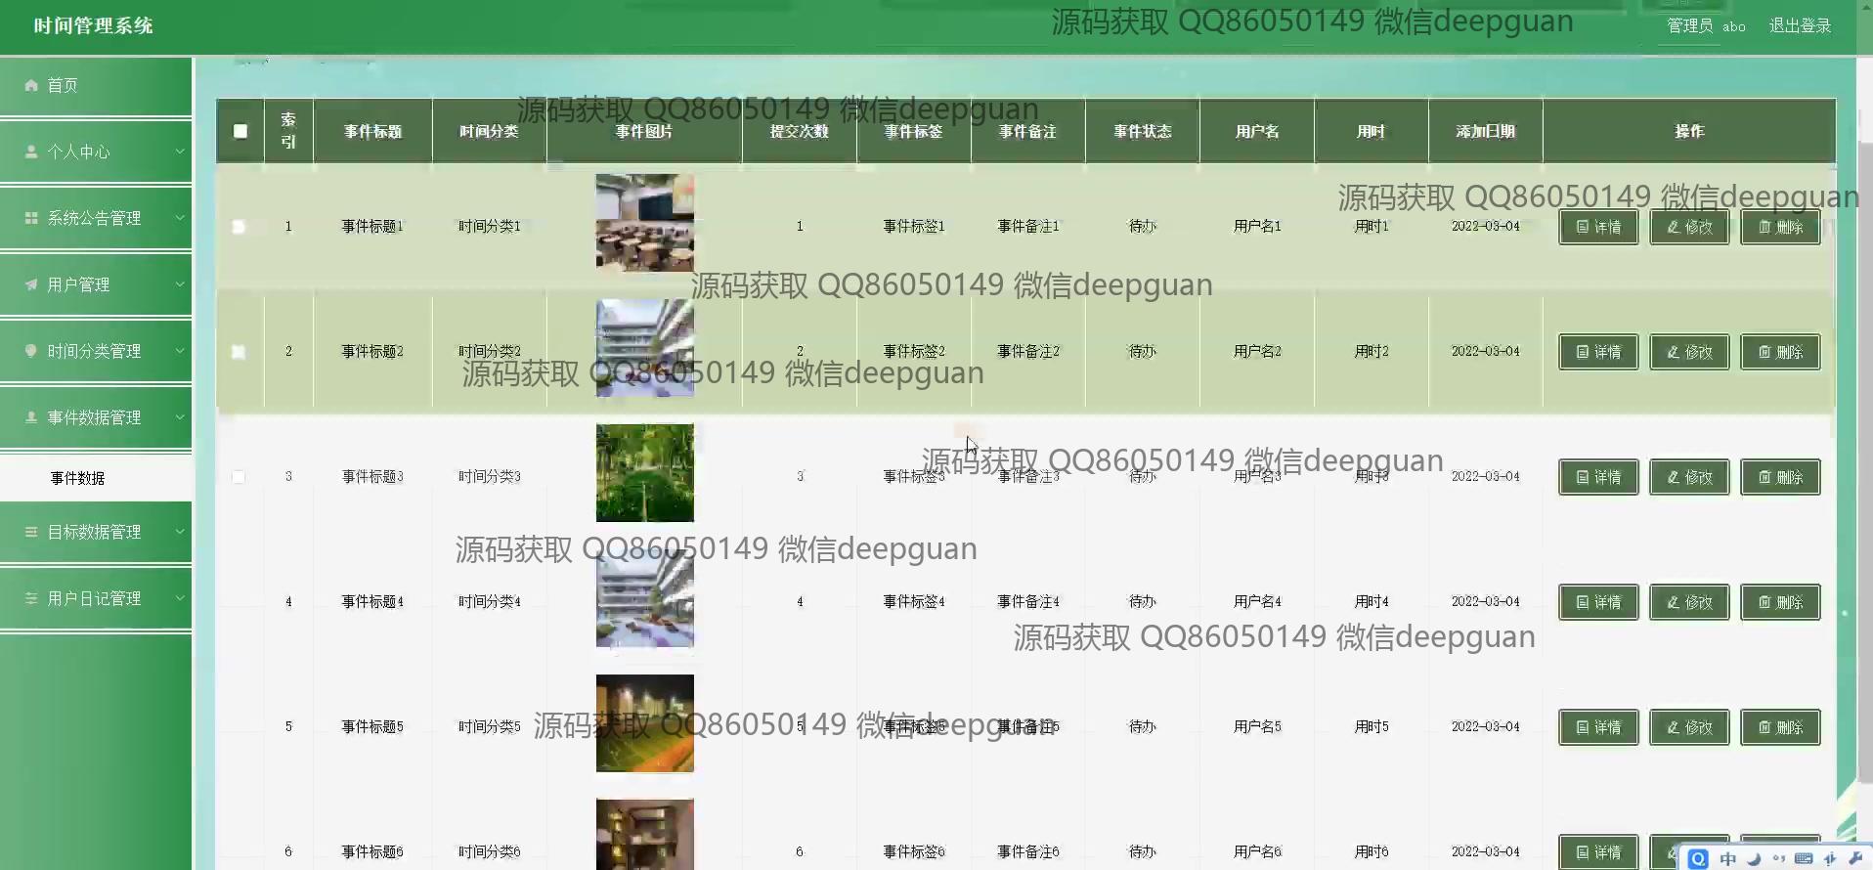
Task: Click the icon beside 用户日记管理
Action: click(31, 598)
